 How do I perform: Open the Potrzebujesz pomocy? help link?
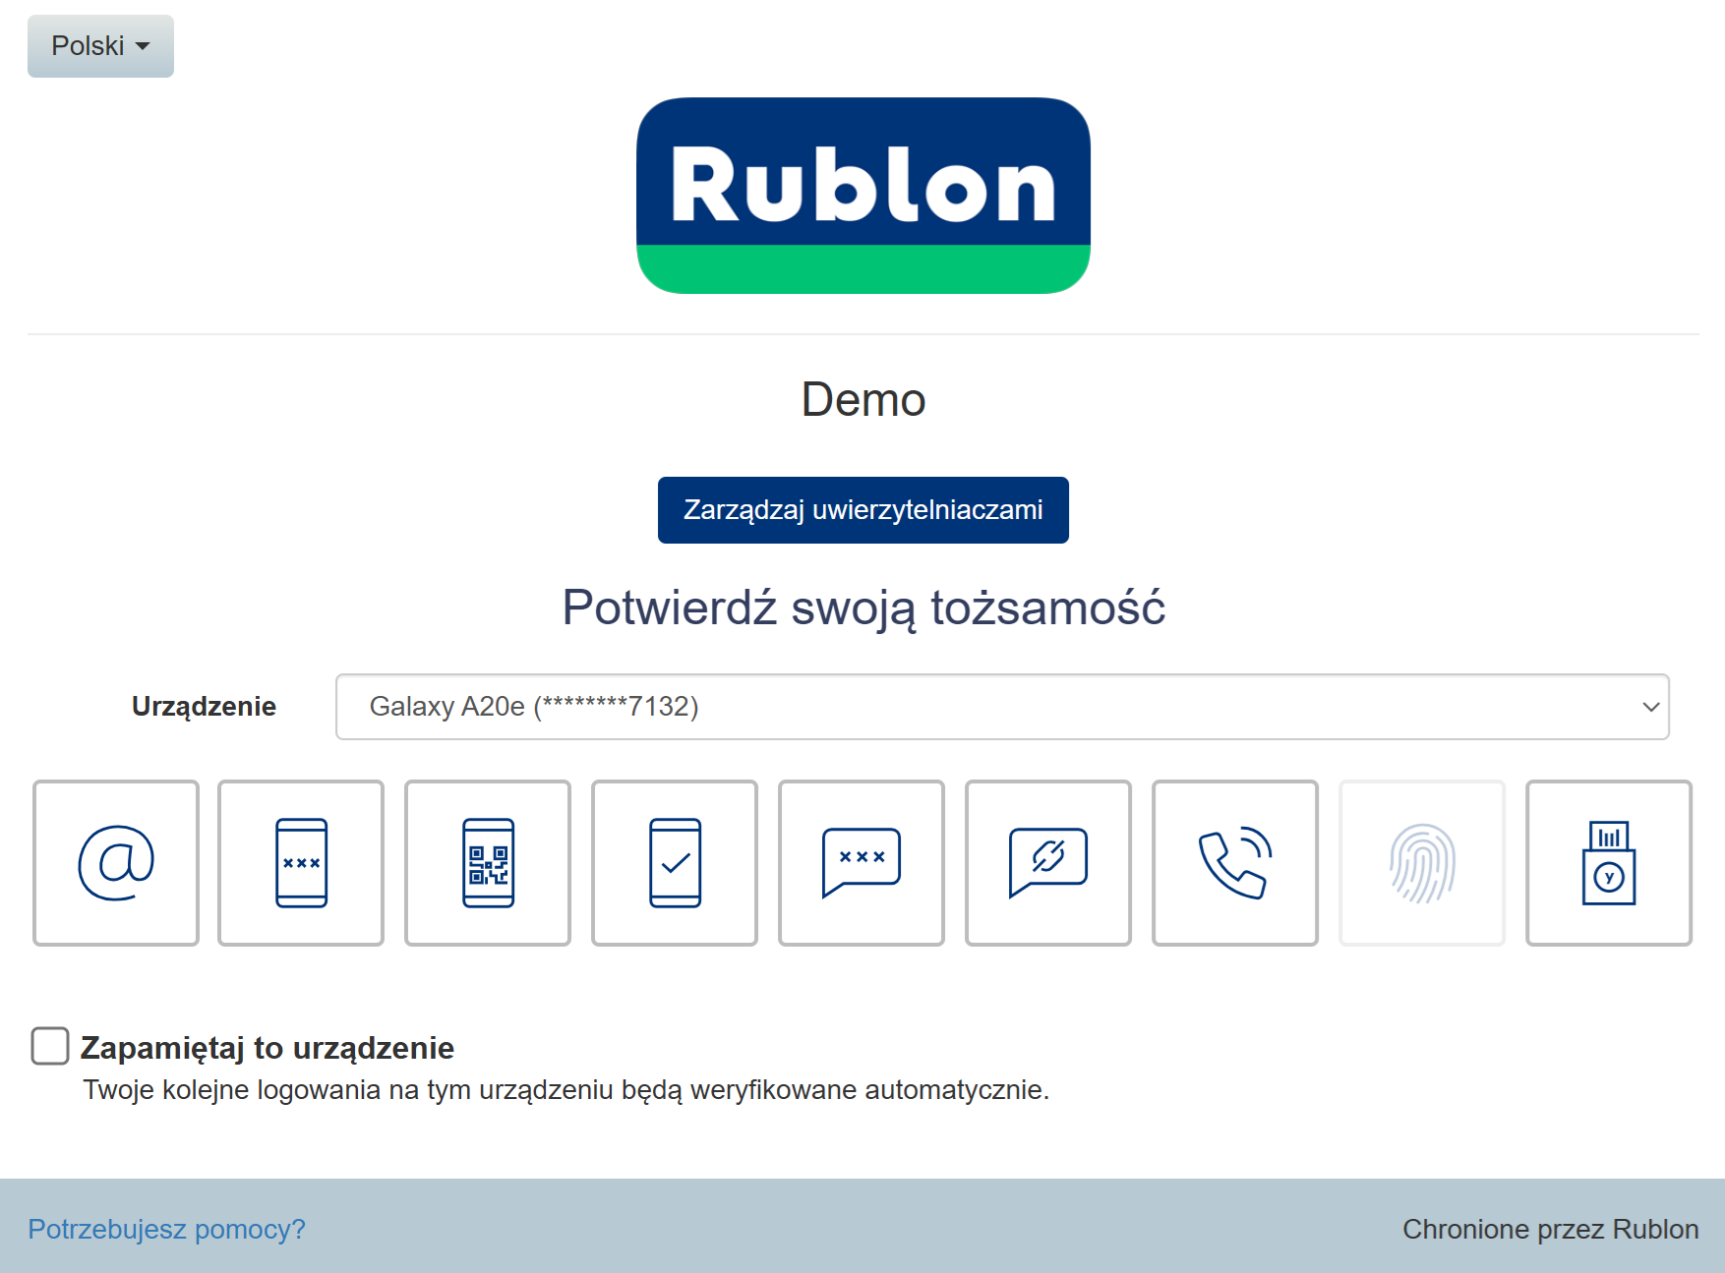click(x=166, y=1229)
